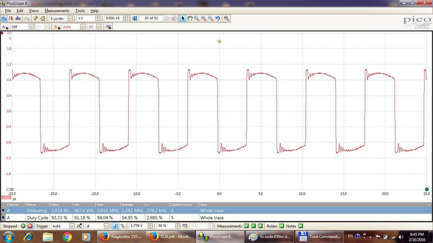Click the Zoom In magnifier
The width and height of the screenshot is (433, 243).
204,18
